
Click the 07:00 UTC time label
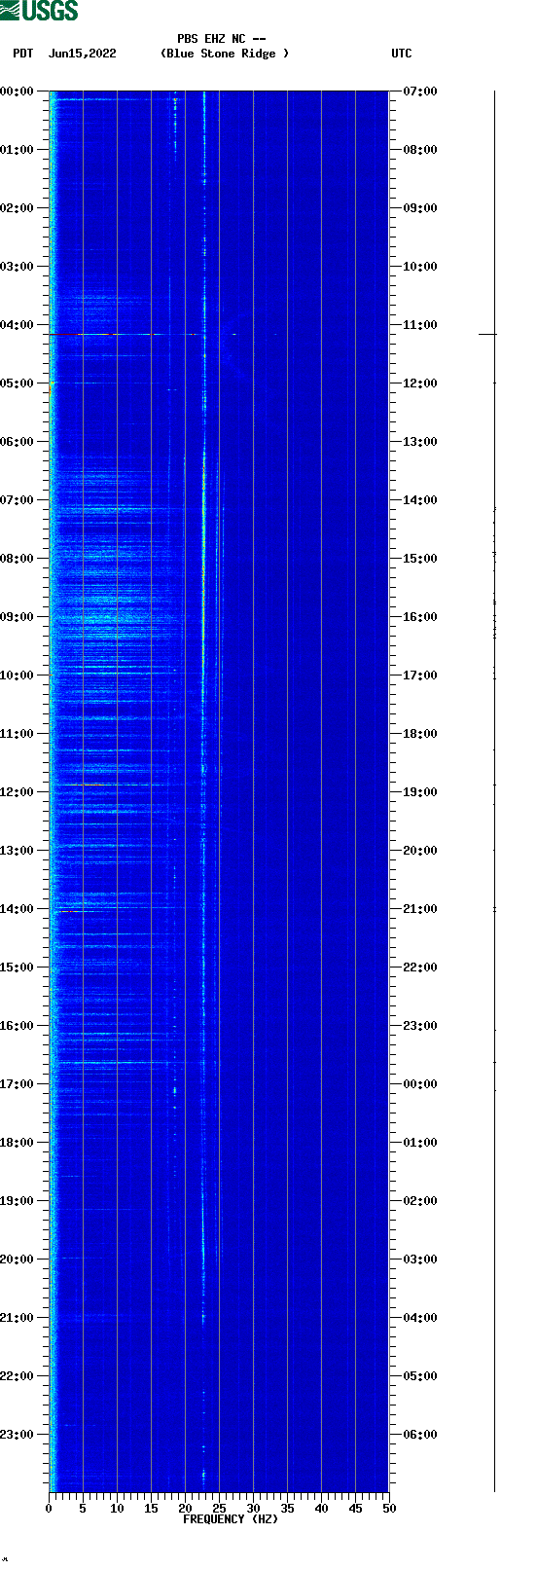(x=420, y=91)
